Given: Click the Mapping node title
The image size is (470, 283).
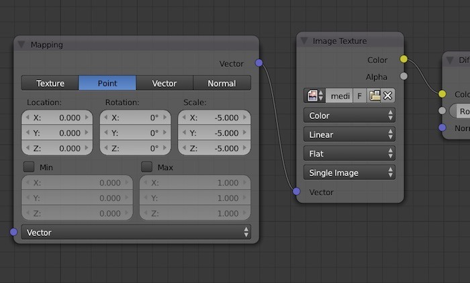Looking at the screenshot, I should [x=47, y=45].
